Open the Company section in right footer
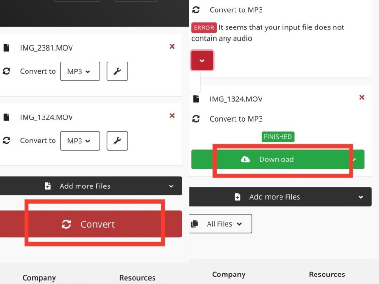This screenshot has height=284, width=379. point(229,275)
